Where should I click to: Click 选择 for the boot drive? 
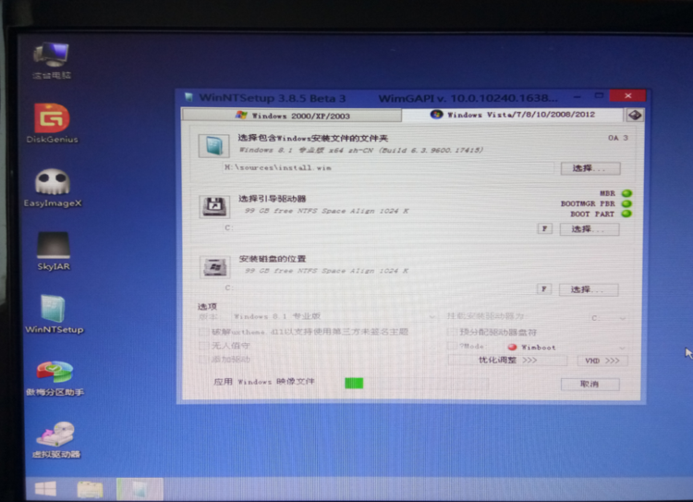pos(590,229)
